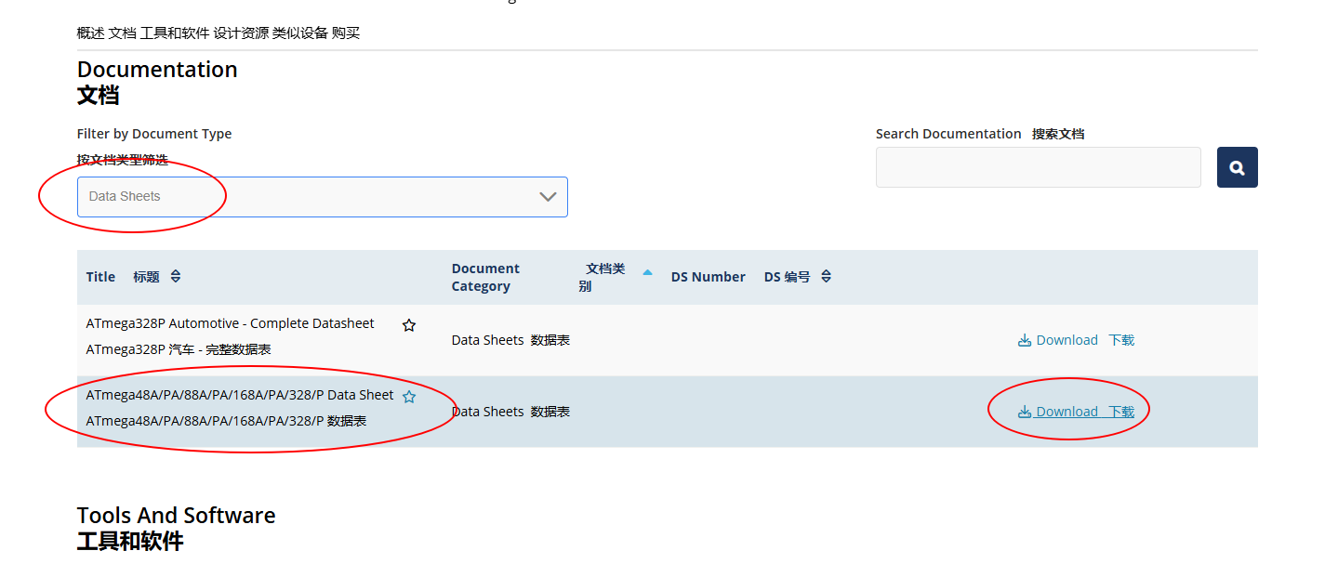Click the Documentation heading
1338x564 pixels.
point(157,70)
